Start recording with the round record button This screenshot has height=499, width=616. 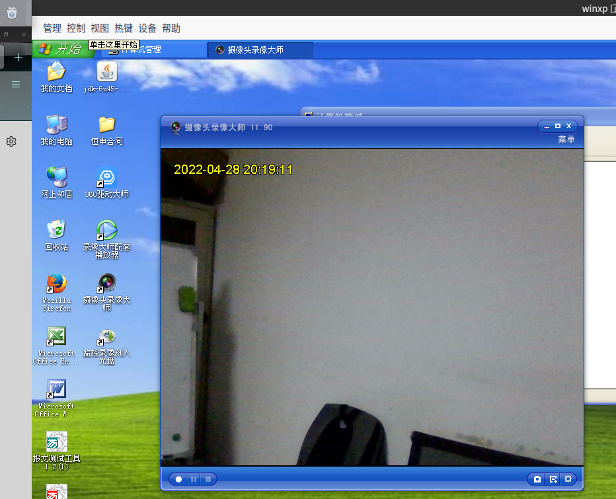coord(178,479)
